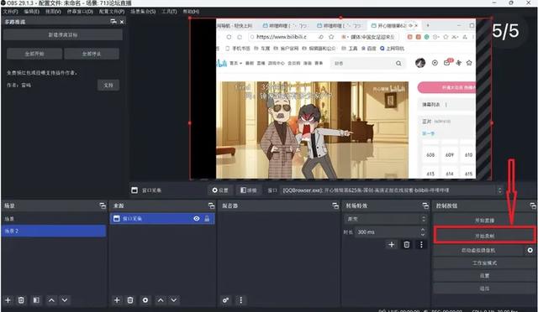The width and height of the screenshot is (538, 312).
Task: Open the audio mixer three-dot menu
Action: coord(241,300)
